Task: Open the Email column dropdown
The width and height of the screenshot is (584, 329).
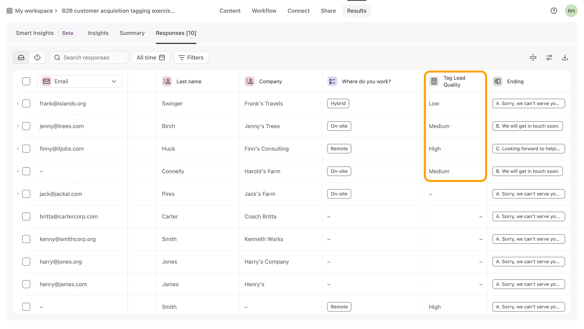Action: pos(79,81)
